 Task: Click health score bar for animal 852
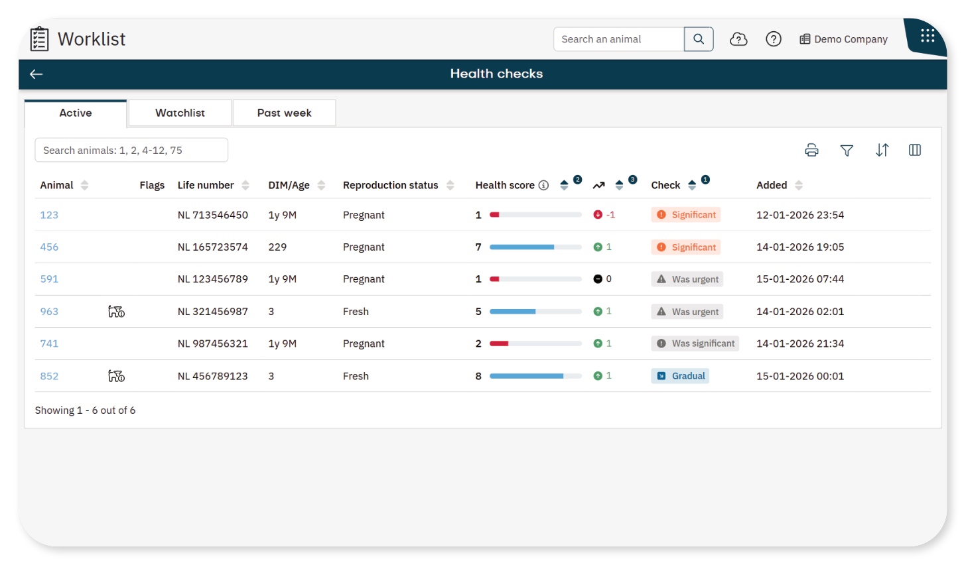[x=535, y=376]
